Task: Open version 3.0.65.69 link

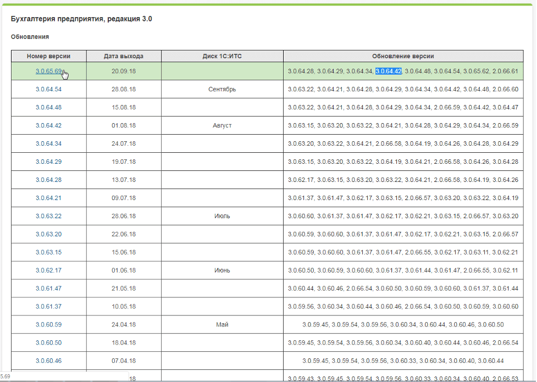Action: (x=48, y=71)
